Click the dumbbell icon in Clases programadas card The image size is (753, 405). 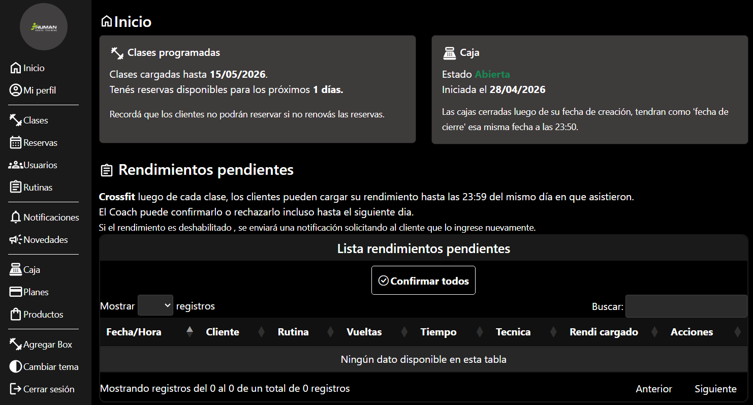[117, 52]
